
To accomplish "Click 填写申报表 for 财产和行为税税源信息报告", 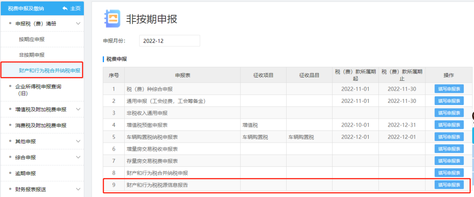I will [x=449, y=185].
